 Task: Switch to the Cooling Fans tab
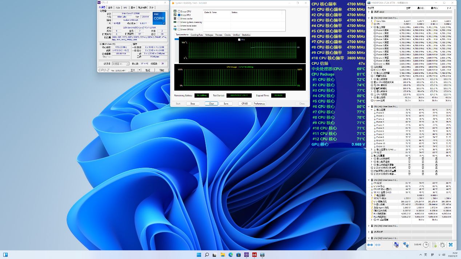tap(197, 35)
